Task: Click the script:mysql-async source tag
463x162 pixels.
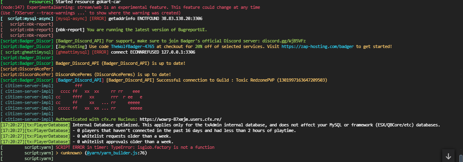Action: point(27,18)
